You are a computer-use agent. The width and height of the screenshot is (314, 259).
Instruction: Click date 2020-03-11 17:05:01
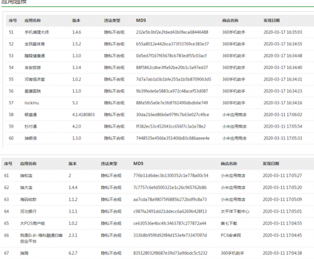click(282, 211)
